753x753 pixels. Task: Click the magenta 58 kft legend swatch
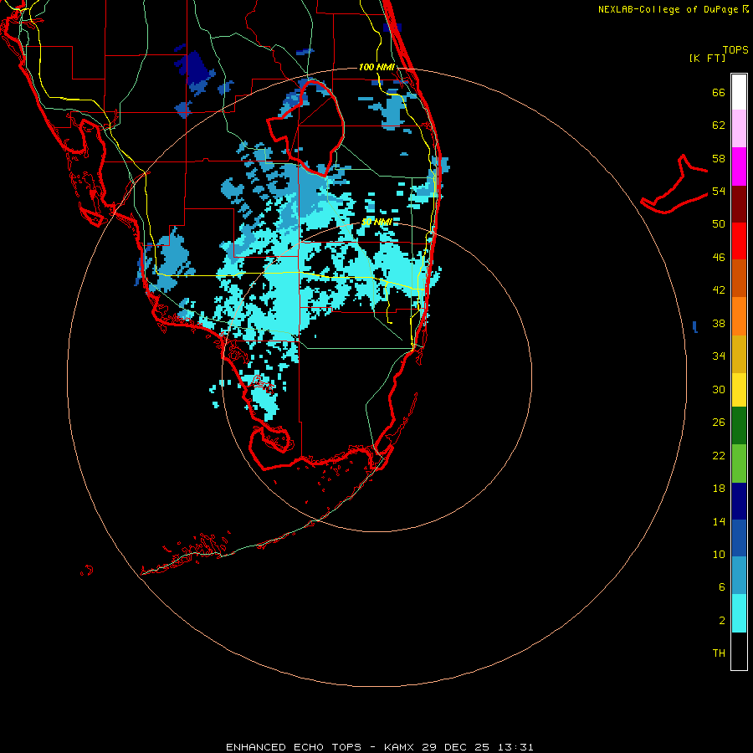click(739, 166)
